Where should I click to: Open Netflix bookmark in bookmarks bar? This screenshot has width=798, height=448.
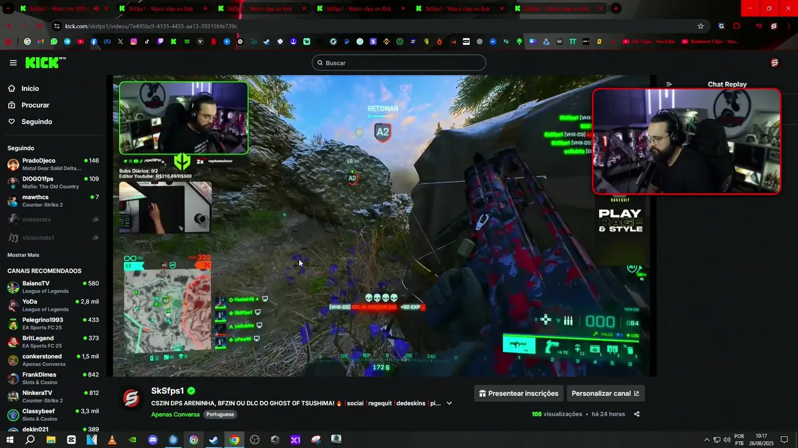click(213, 42)
